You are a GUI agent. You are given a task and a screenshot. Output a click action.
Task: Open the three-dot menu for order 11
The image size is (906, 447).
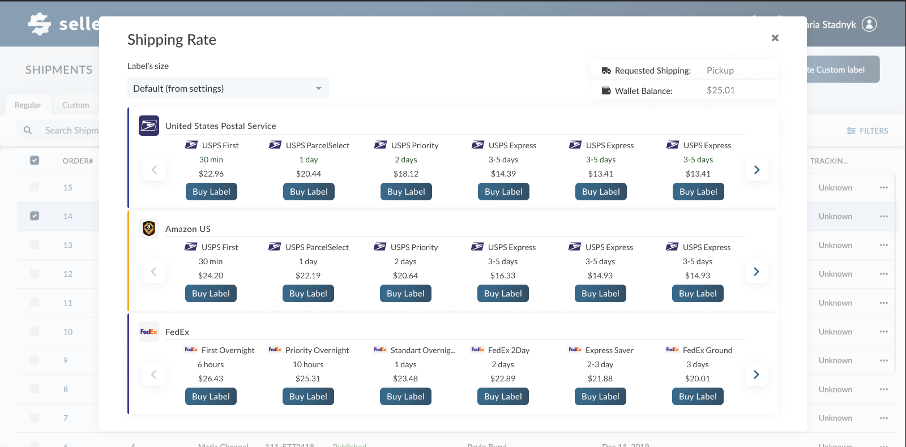pyautogui.click(x=884, y=303)
